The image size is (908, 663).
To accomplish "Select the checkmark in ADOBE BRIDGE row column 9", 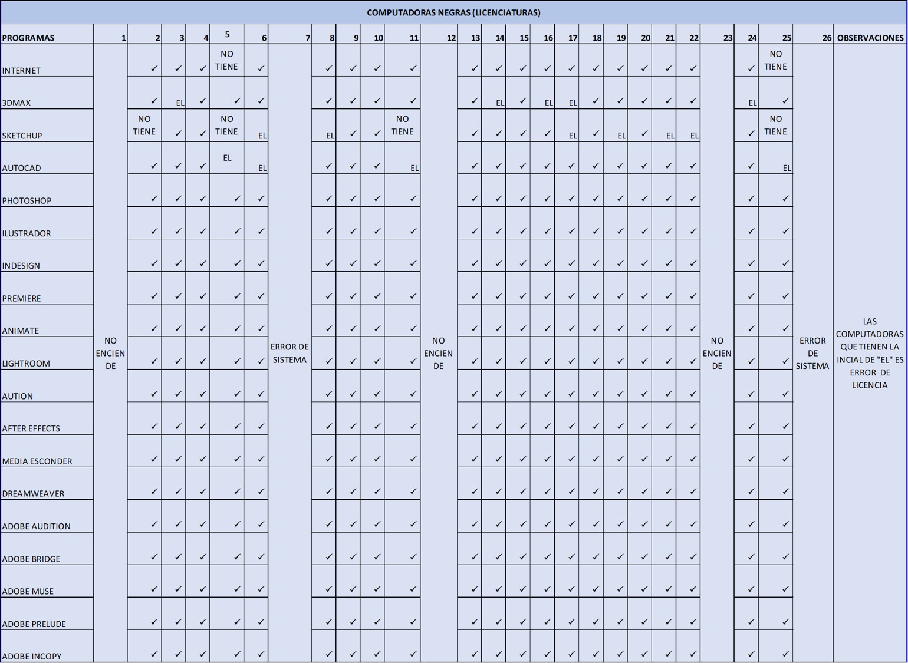I will 353,557.
